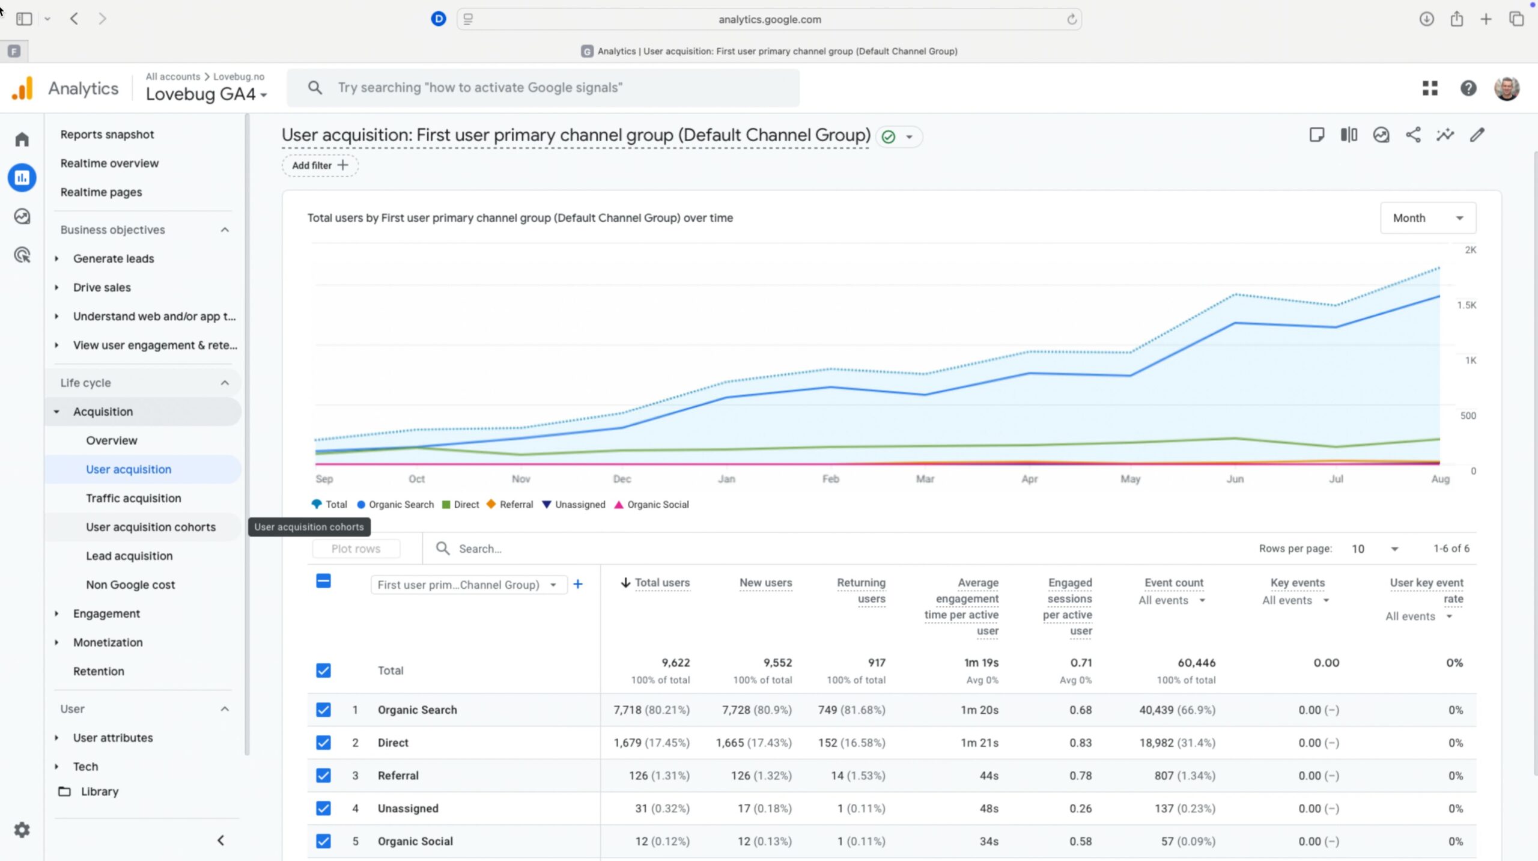Image resolution: width=1538 pixels, height=861 pixels.
Task: Uncheck the Organic Search row checkbox
Action: (323, 710)
